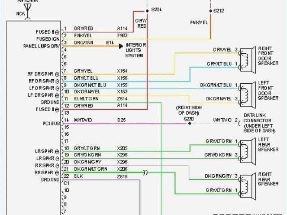Screen dimensions: 287x215
Task: Select the BLK Z515 ground wire label
Action: click(x=78, y=176)
